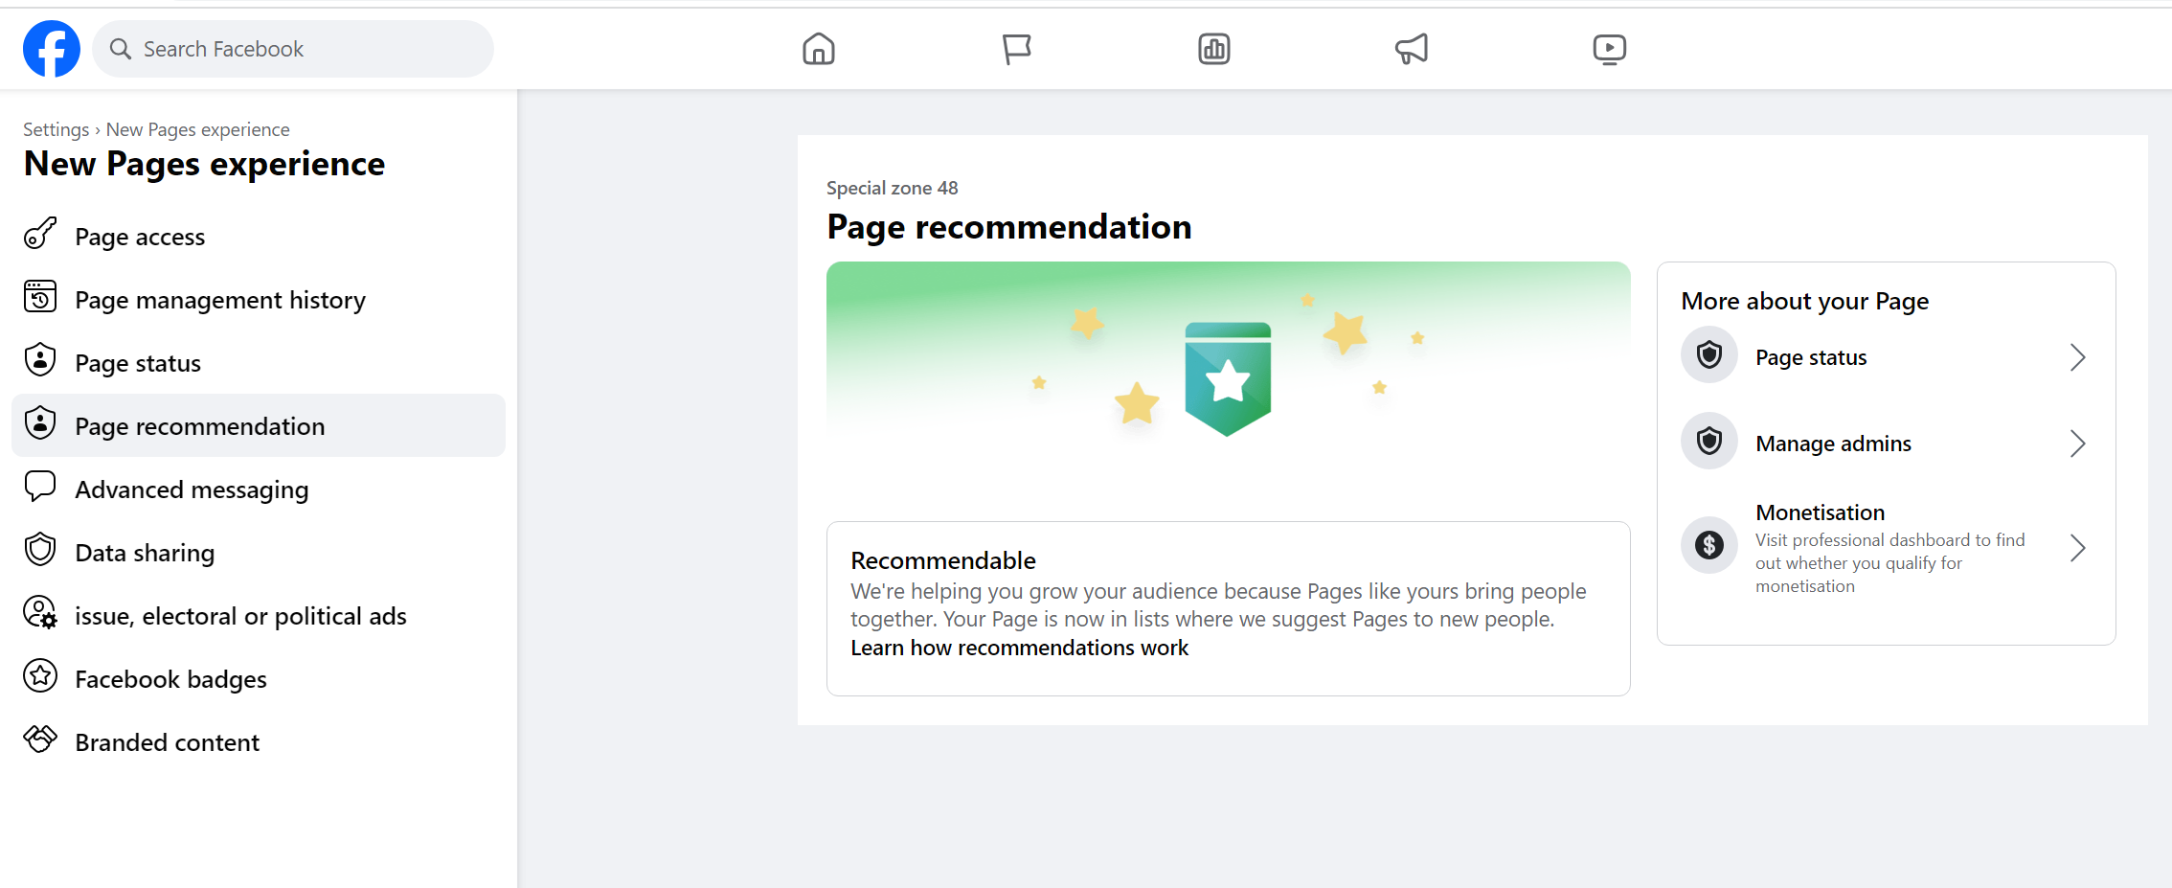Focus the Search Facebook field
The image size is (2172, 888).
tap(293, 49)
